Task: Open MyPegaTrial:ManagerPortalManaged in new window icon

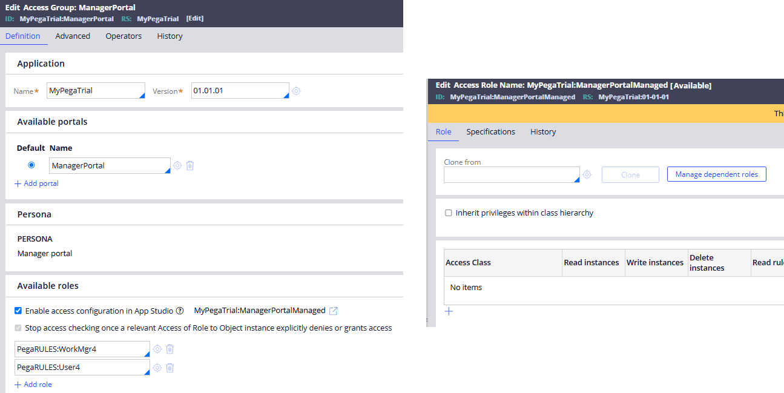Action: point(334,311)
